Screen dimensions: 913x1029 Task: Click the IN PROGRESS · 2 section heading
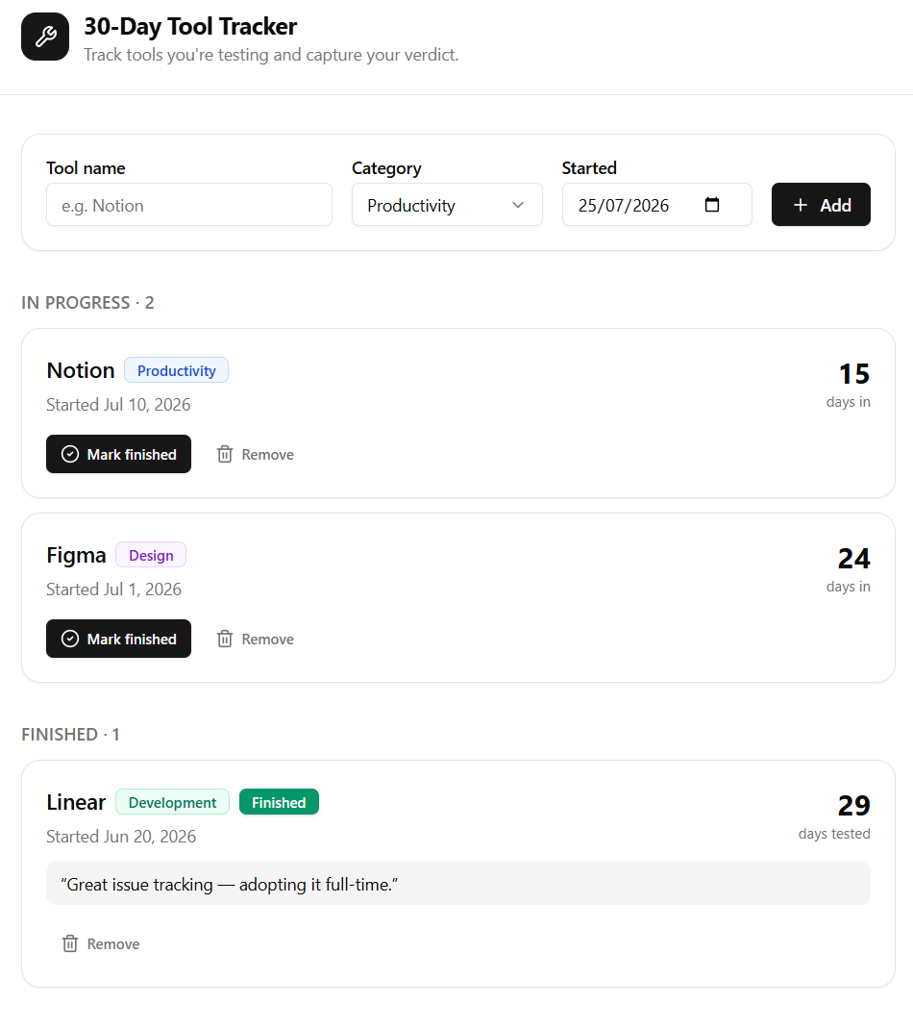(x=87, y=303)
